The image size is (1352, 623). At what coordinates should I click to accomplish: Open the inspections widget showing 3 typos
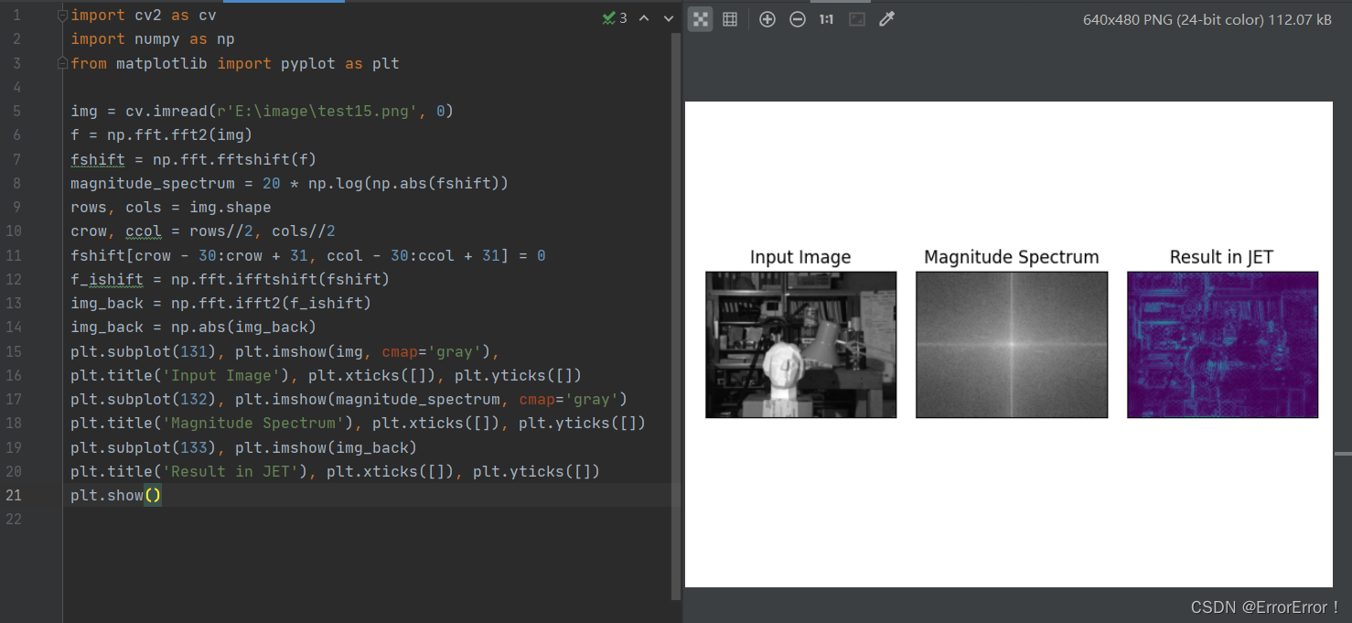point(615,17)
